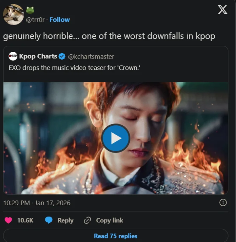Play the EXO 'Crown' teaser video
This screenshot has width=236, height=242.
[x=116, y=138]
